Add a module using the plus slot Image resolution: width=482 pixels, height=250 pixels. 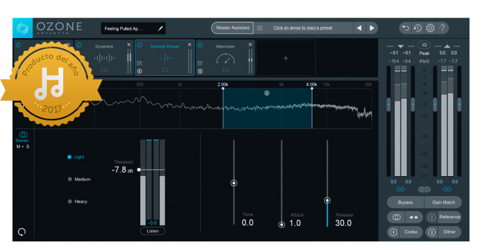(x=286, y=58)
